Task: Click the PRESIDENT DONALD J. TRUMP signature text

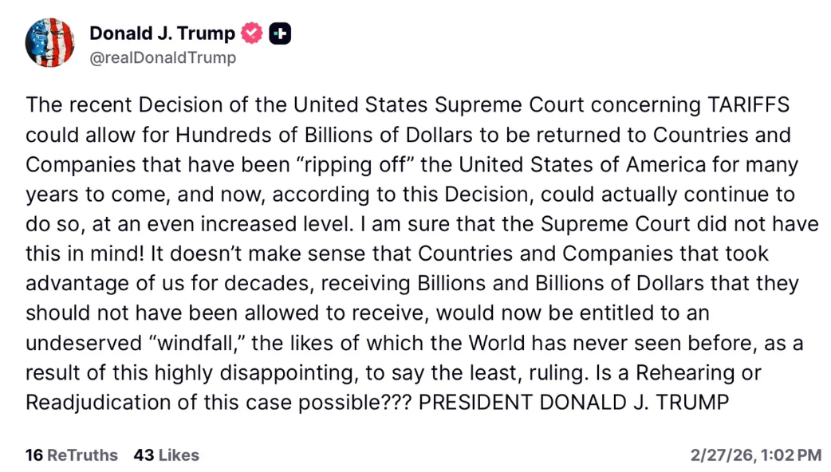Action: [x=573, y=403]
